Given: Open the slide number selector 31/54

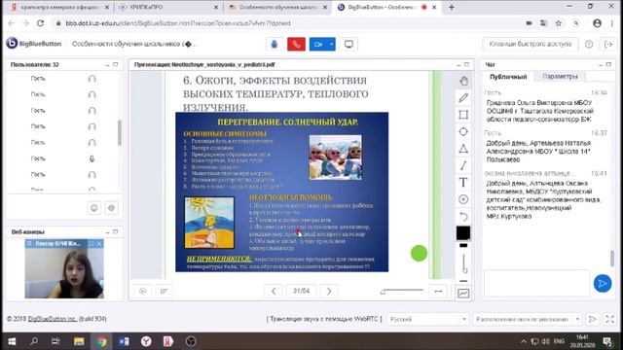Looking at the screenshot, I should (x=301, y=291).
